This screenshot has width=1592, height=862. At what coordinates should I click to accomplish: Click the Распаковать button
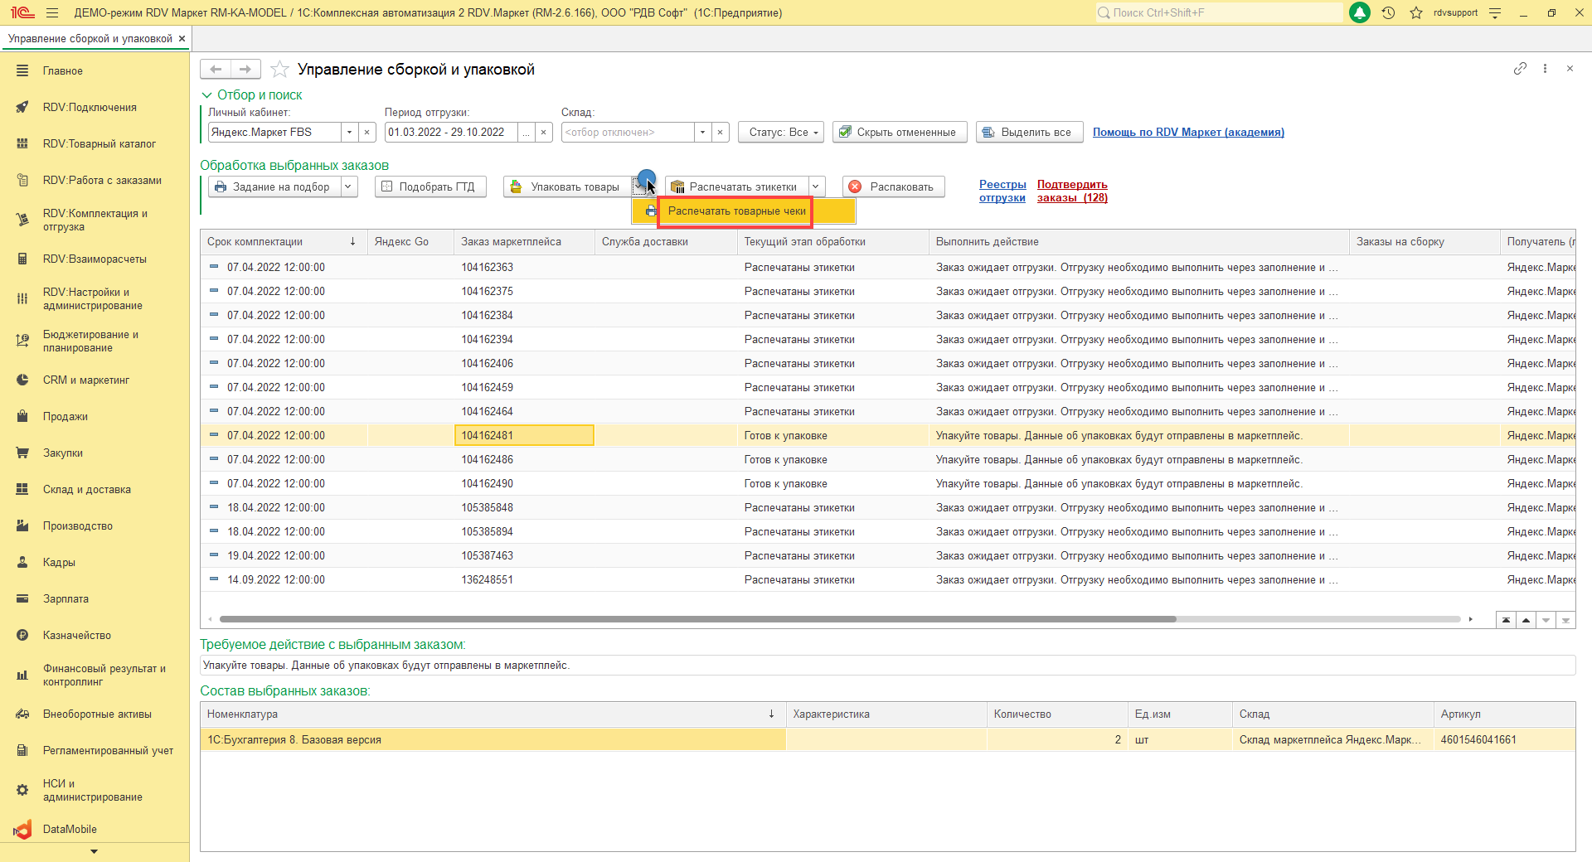coord(892,187)
